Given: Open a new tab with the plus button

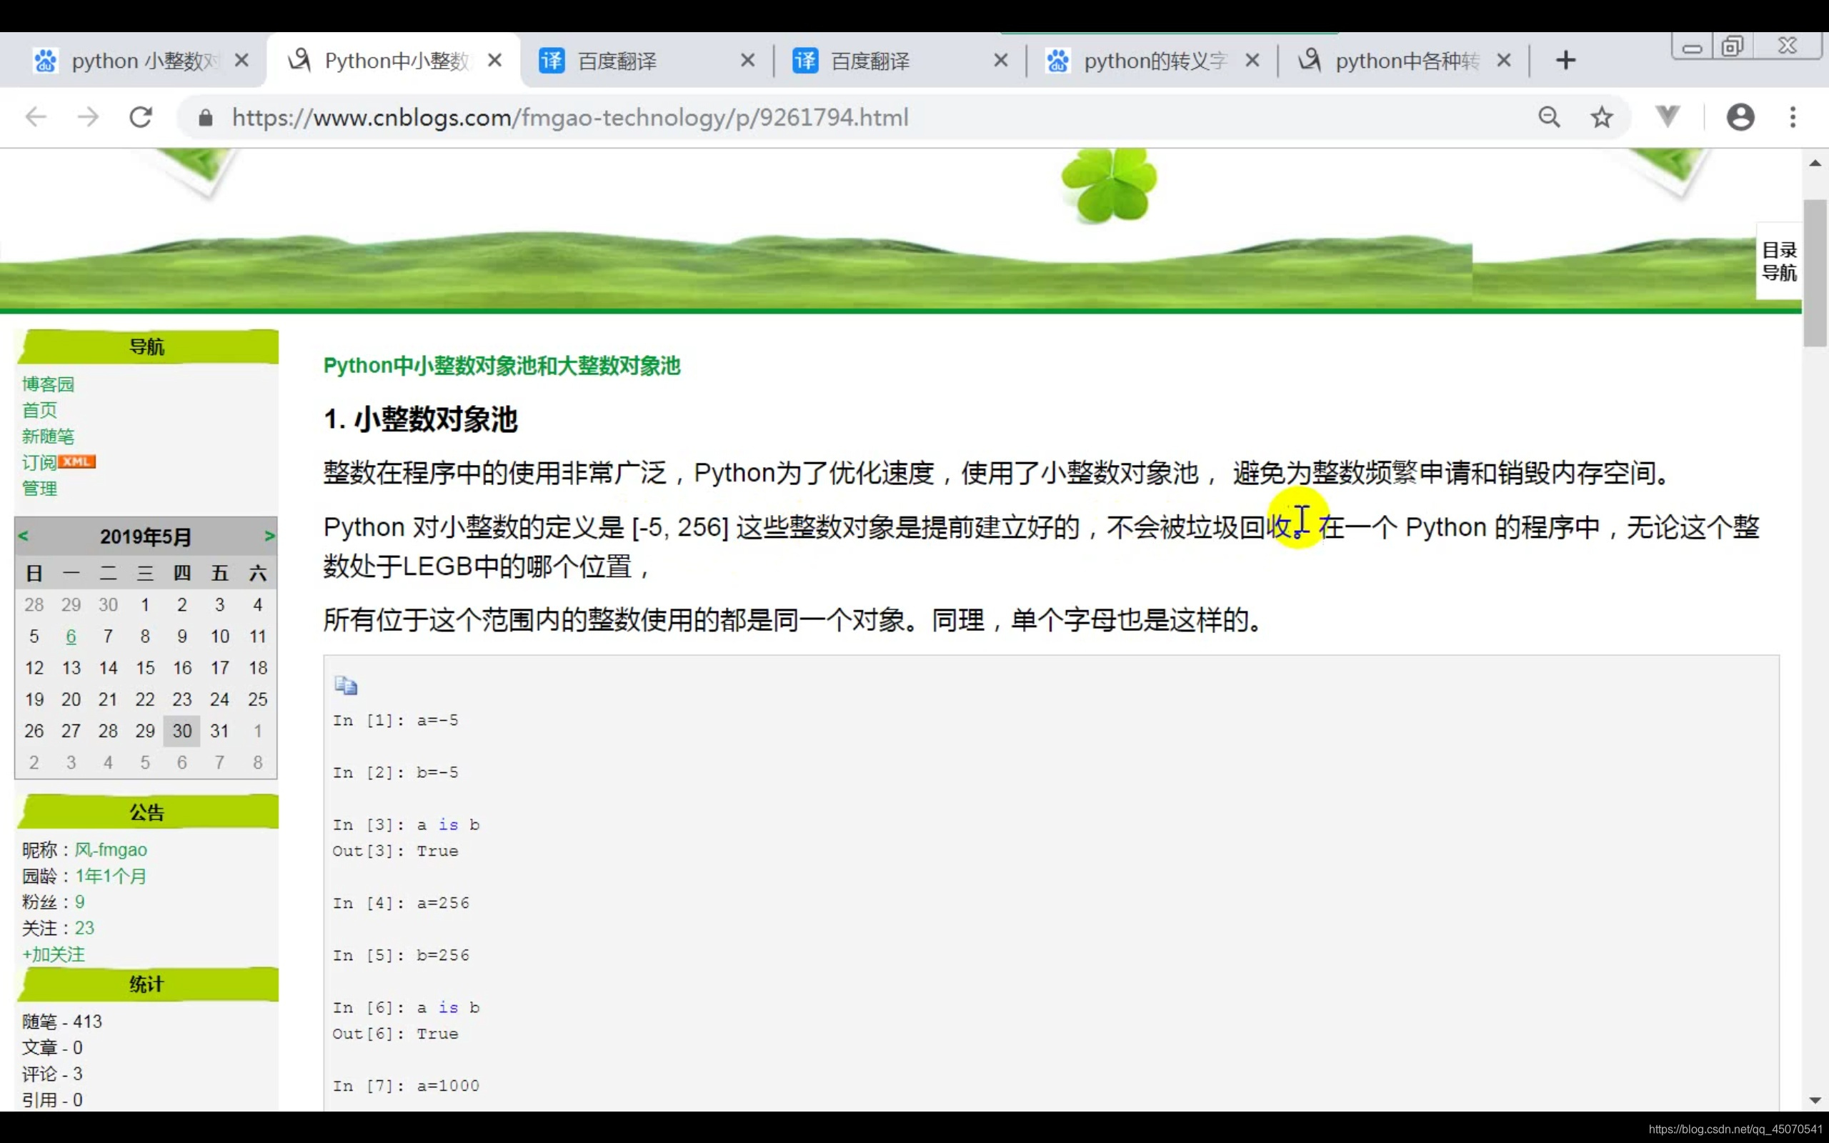Looking at the screenshot, I should (1565, 61).
